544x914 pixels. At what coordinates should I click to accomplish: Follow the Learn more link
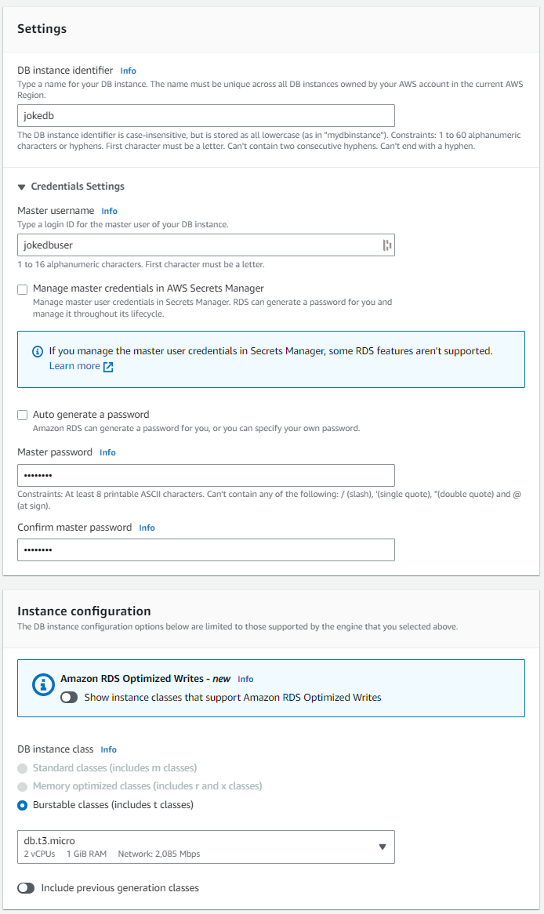click(74, 366)
